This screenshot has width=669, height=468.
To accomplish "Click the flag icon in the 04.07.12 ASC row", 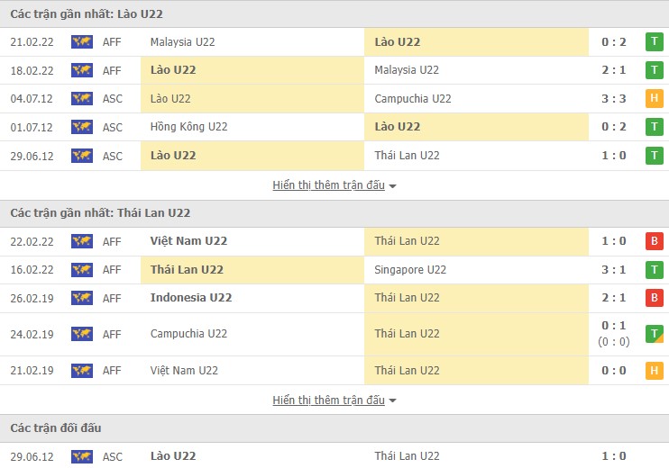I will click(x=82, y=99).
